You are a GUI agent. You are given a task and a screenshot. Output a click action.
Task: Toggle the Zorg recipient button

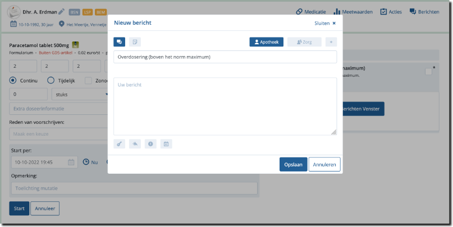click(304, 42)
